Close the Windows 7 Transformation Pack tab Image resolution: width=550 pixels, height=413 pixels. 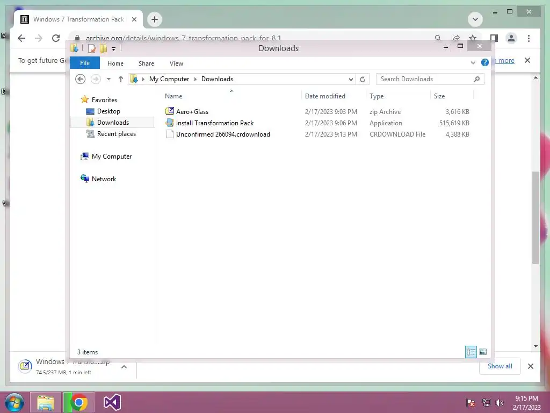click(x=134, y=20)
